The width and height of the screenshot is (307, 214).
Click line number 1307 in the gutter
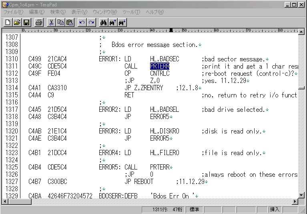(12, 37)
